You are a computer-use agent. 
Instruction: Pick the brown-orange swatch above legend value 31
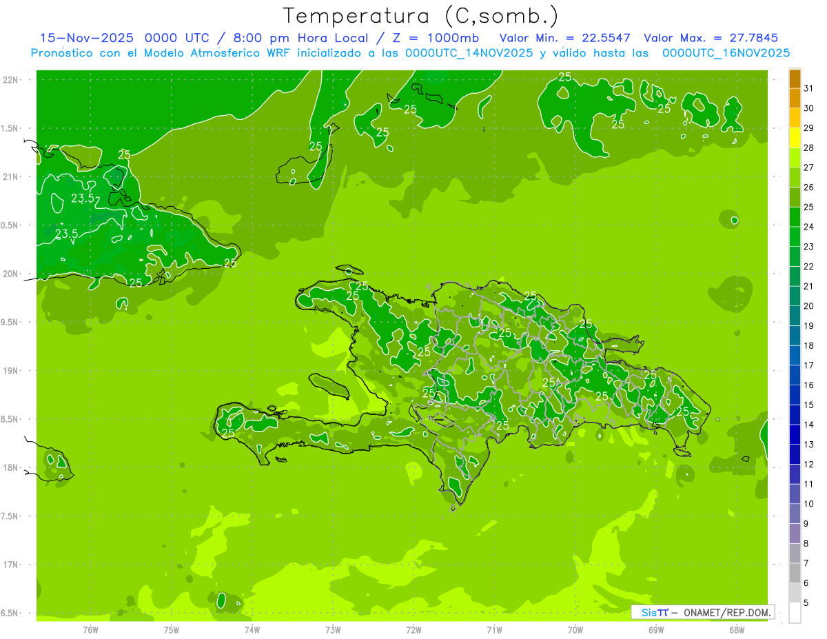point(795,79)
